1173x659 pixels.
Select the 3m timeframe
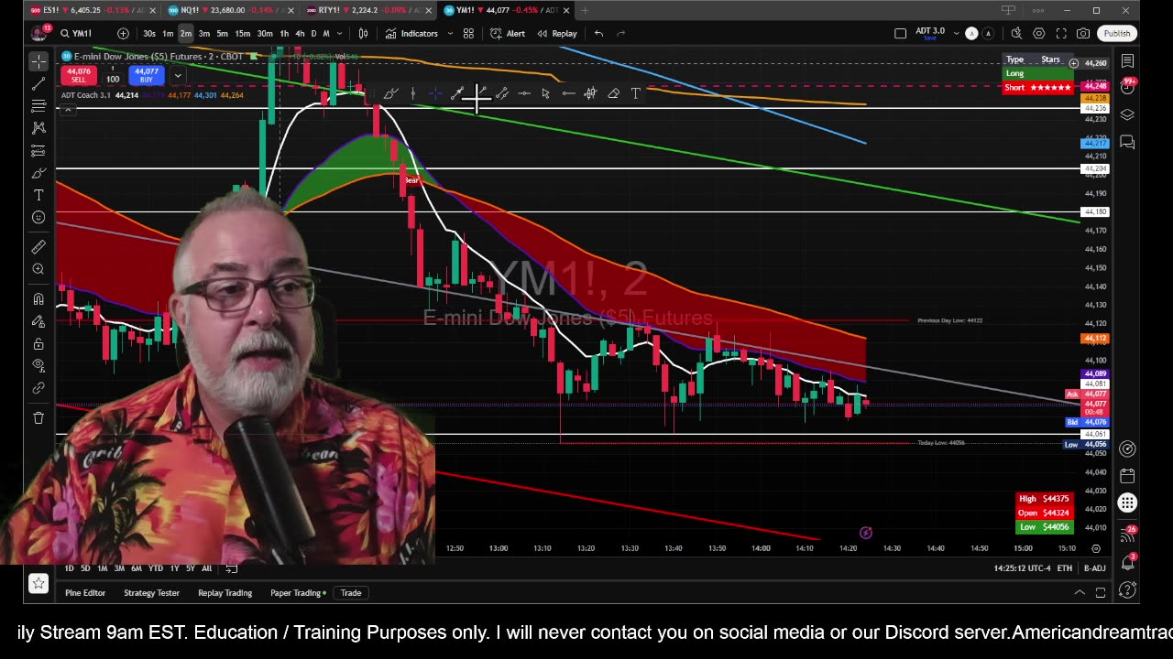pyautogui.click(x=203, y=34)
